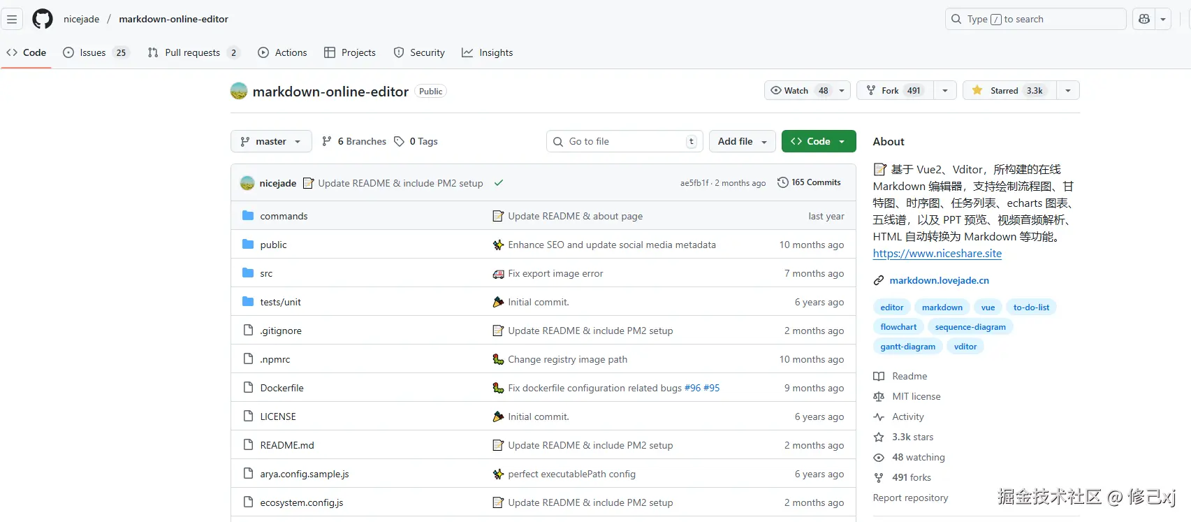Screen dimensions: 1191x522
Task: Open the fork list dropdown arrow
Action: [x=944, y=91]
